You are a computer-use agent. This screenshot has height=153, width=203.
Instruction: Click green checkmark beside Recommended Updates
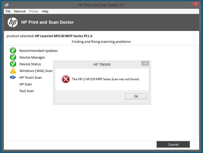13,51
